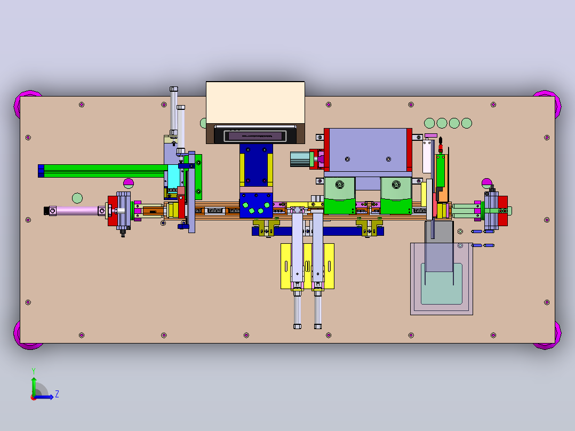The height and width of the screenshot is (431, 575).
Task: Pick the blue block with green dots
Action: 256,205
